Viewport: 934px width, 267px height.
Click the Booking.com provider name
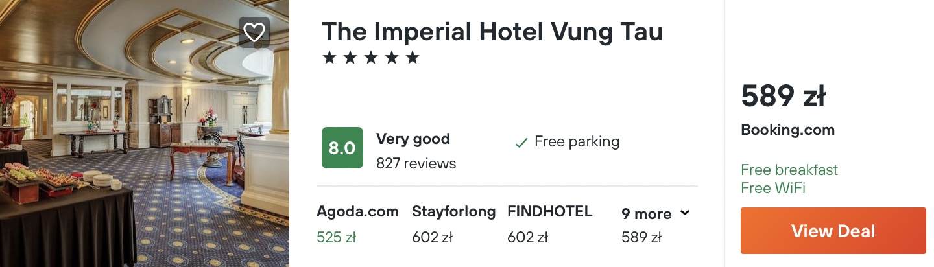tap(787, 130)
